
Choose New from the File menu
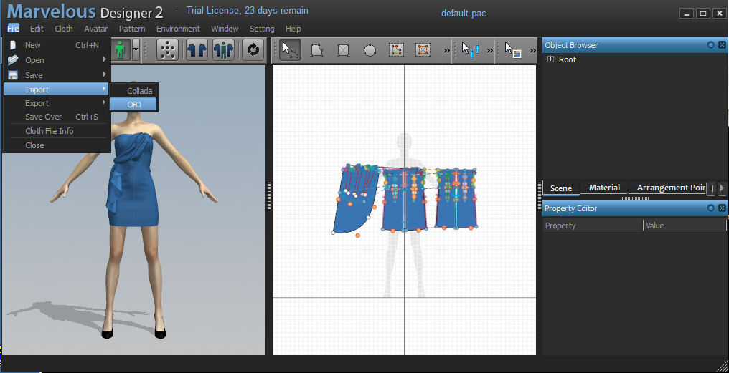click(x=56, y=46)
